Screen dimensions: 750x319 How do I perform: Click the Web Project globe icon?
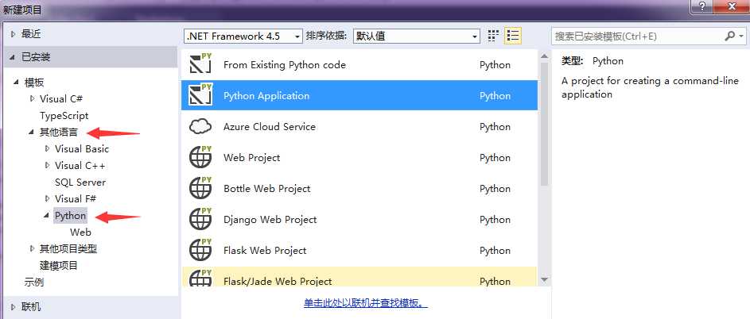tap(200, 157)
